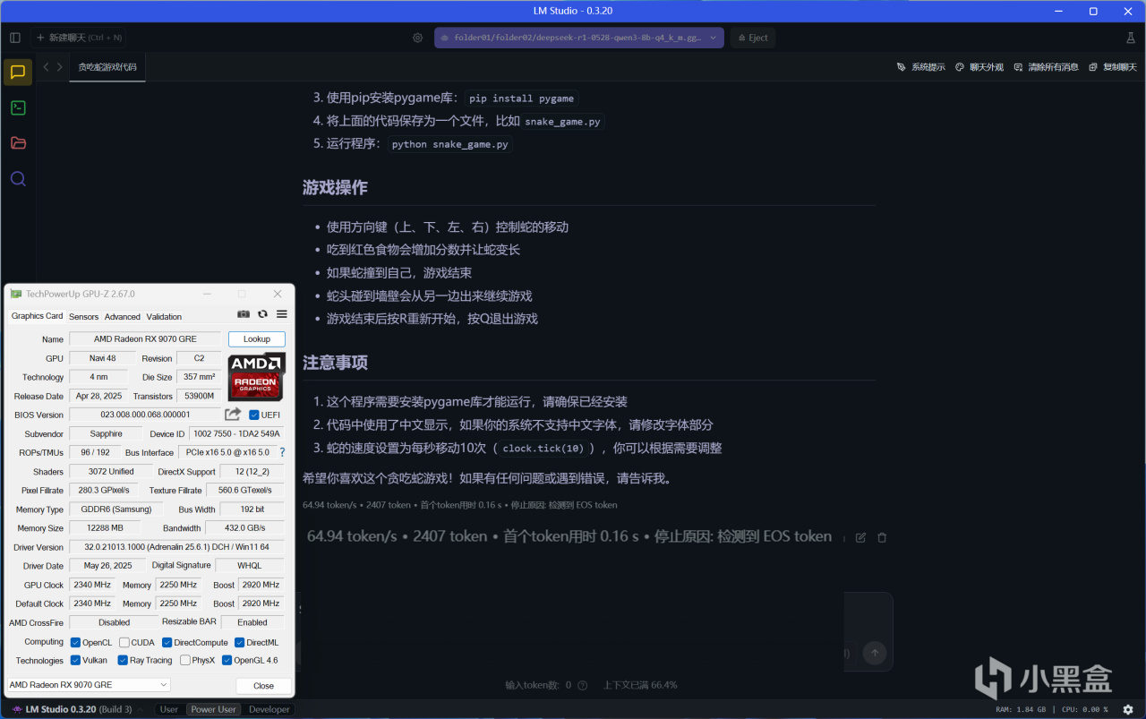Click the LM Studio logo in status bar

17,709
